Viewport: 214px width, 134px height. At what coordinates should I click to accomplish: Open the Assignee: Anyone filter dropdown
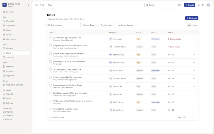127,25
